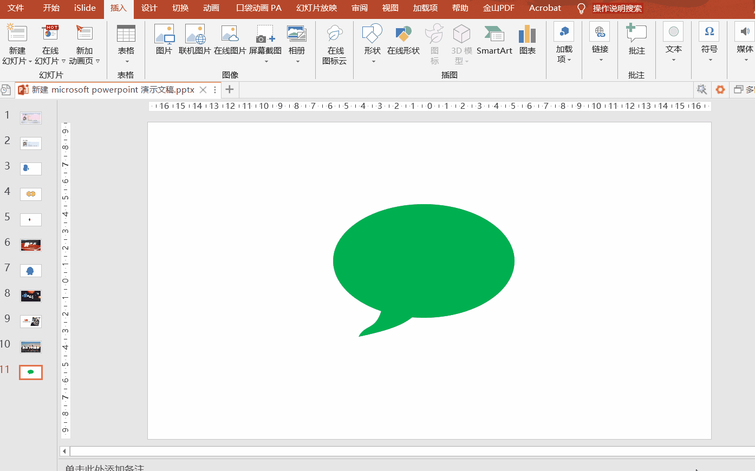
Task: Select slide 6 thumbnail
Action: 31,245
